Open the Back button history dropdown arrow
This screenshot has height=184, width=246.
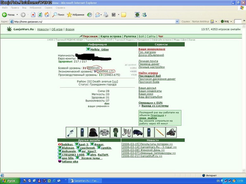[x=17, y=15]
